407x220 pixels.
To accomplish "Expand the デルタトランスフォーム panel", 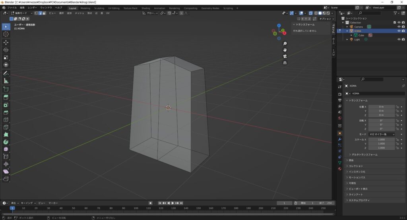I will click(x=364, y=154).
